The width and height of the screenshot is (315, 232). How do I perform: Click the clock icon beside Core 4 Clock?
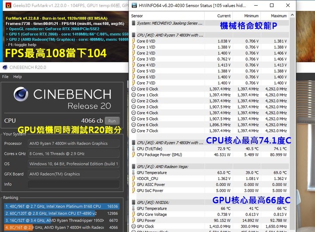tap(133, 112)
